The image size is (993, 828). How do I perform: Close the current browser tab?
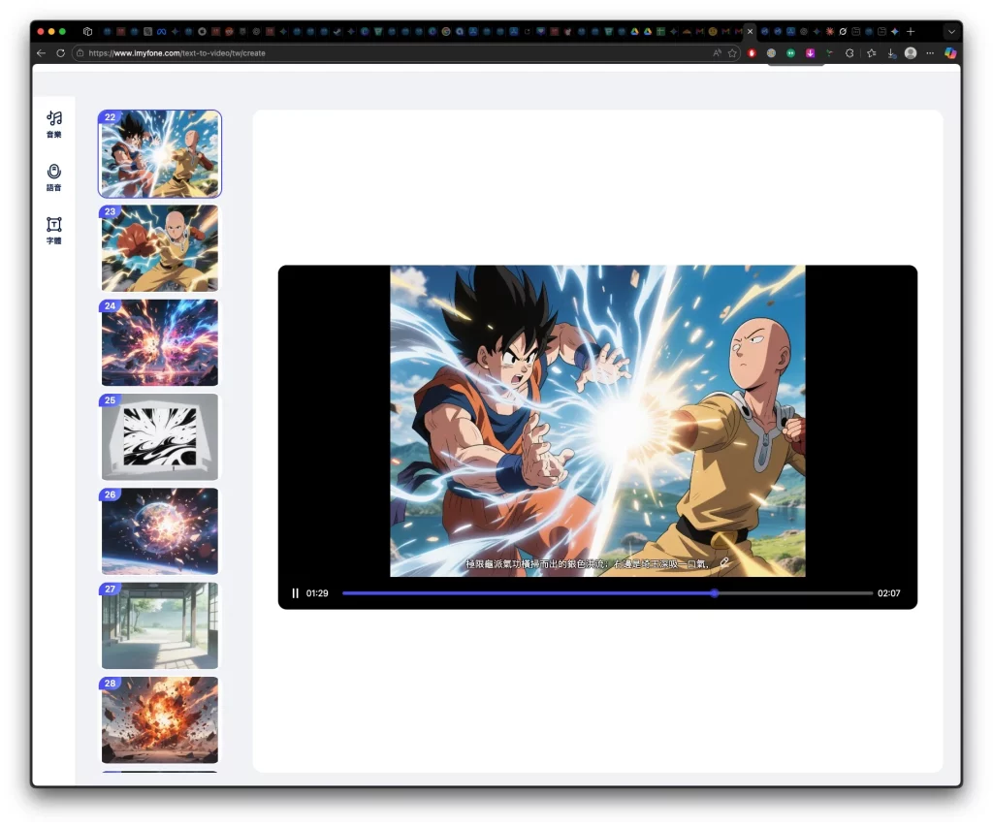click(x=750, y=32)
